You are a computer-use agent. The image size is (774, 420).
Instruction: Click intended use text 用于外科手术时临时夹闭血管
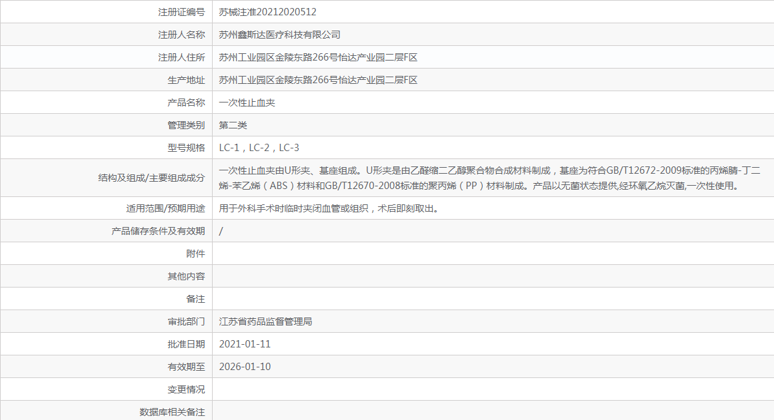coord(329,208)
